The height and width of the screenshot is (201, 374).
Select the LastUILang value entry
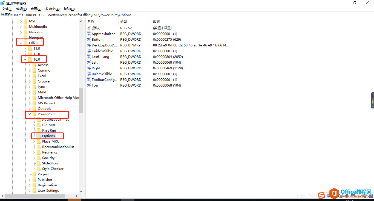(x=100, y=57)
